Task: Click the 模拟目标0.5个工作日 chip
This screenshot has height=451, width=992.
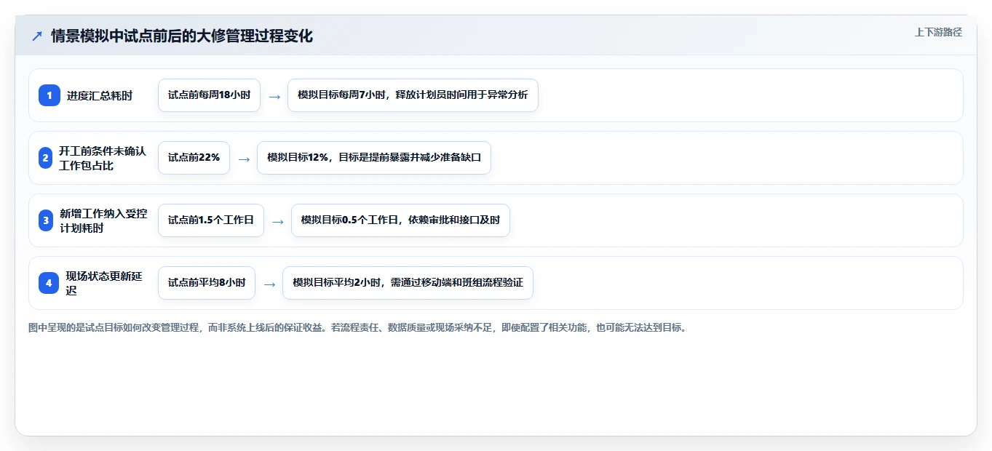Action: coord(400,220)
